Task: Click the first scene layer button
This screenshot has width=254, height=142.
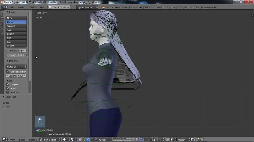Action: [114, 138]
